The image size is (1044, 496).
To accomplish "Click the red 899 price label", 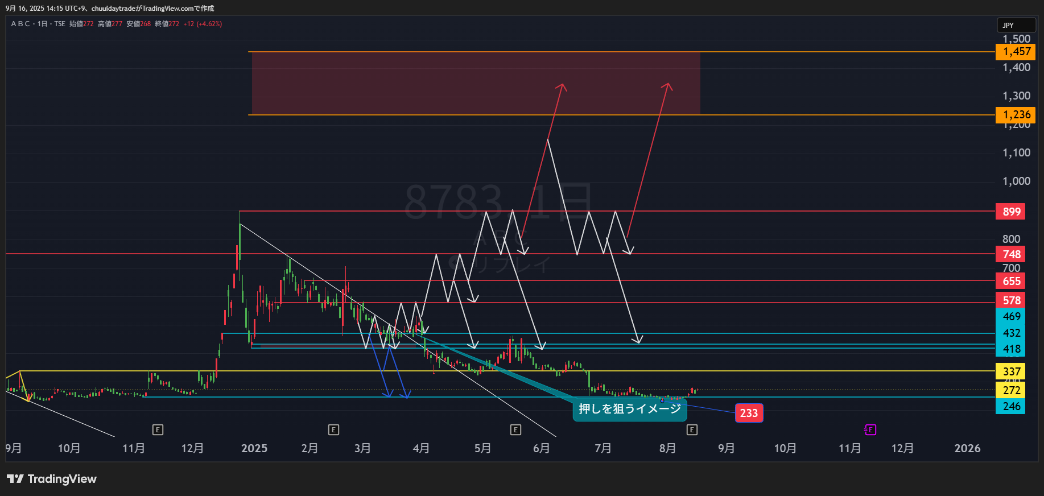I will click(1010, 212).
